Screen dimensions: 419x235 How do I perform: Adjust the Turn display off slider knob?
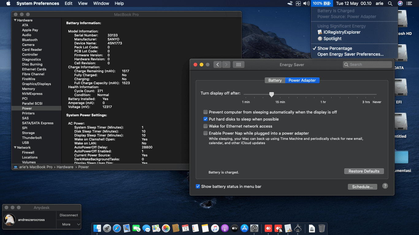point(271,95)
